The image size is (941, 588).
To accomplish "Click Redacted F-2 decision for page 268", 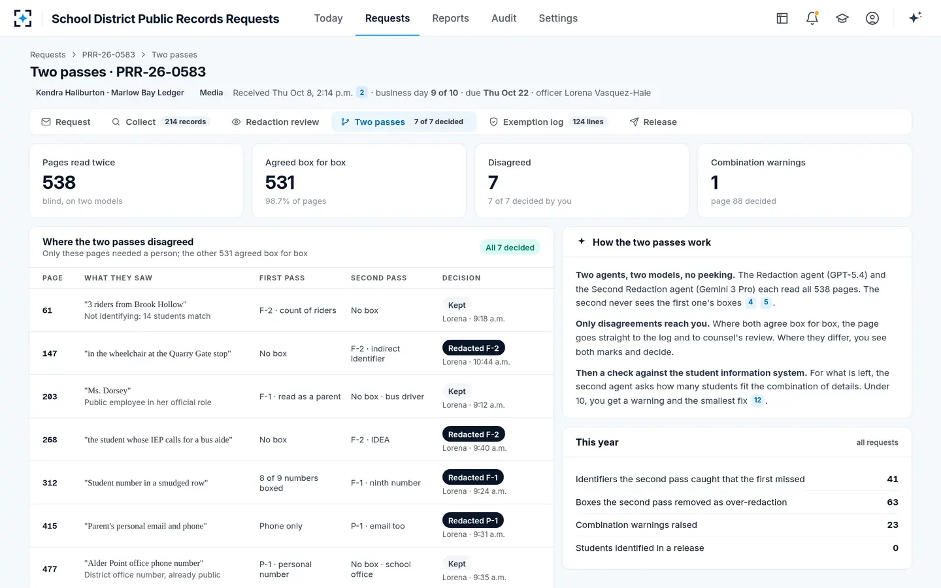I will [x=474, y=434].
